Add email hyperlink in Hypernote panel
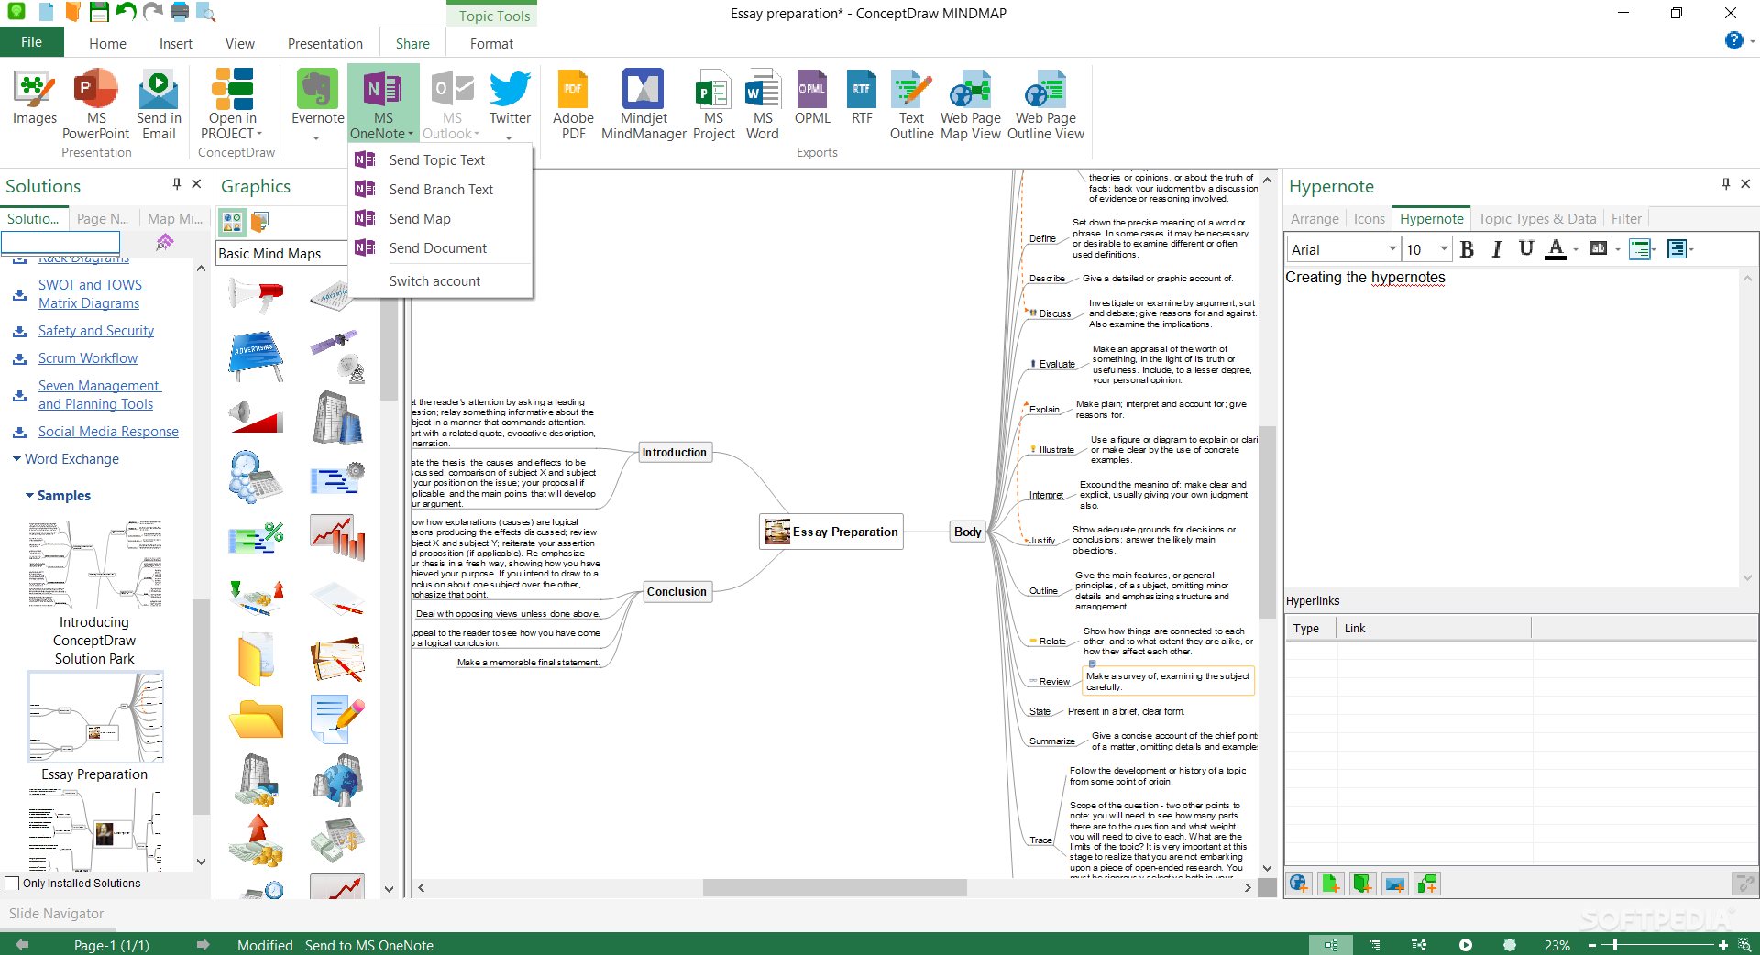Image resolution: width=1760 pixels, height=955 pixels. coord(1395,884)
